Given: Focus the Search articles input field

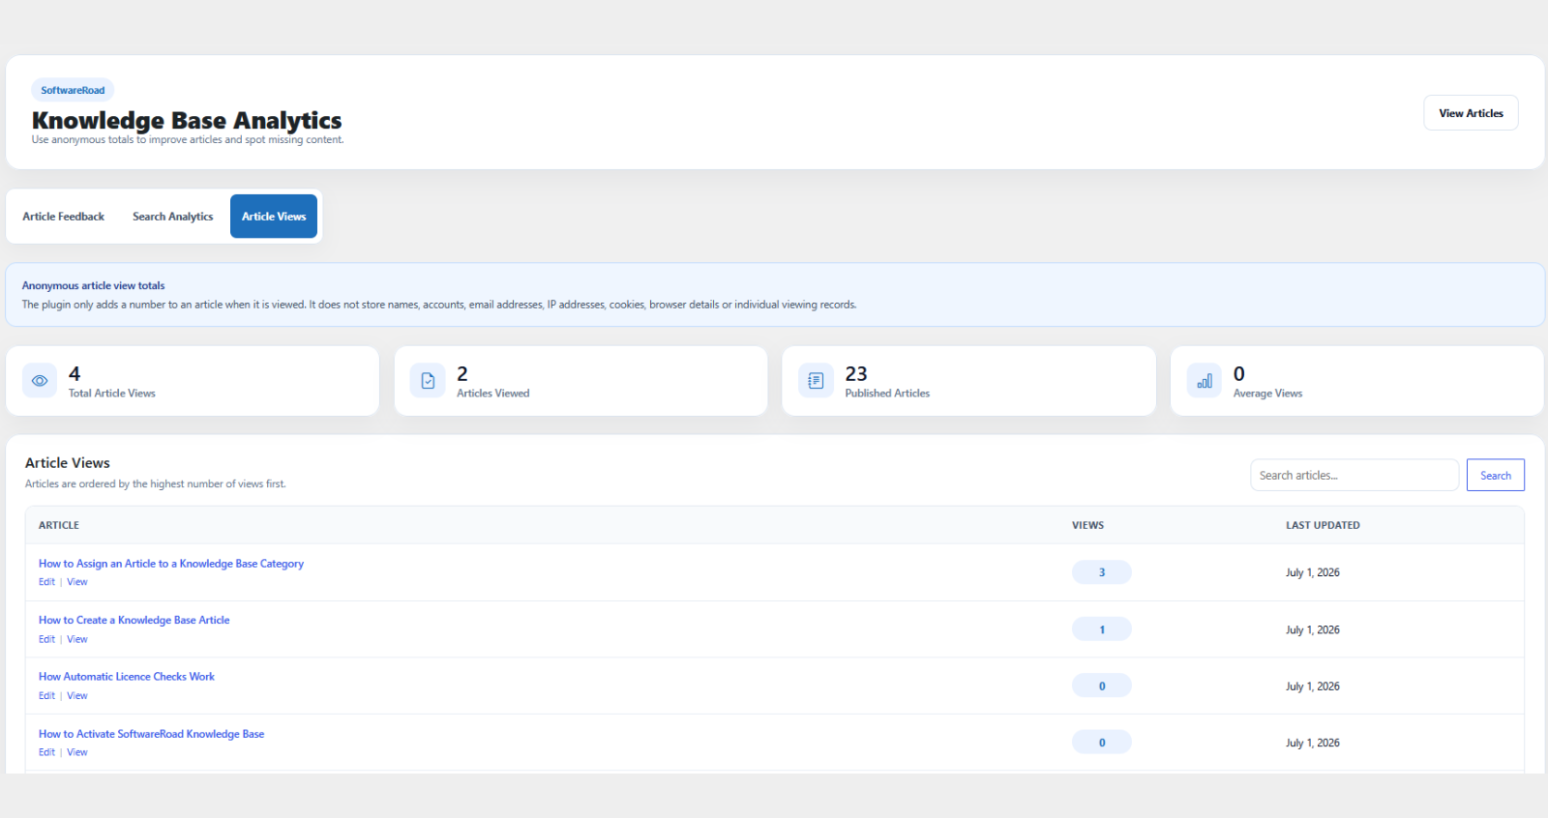Looking at the screenshot, I should (1354, 476).
